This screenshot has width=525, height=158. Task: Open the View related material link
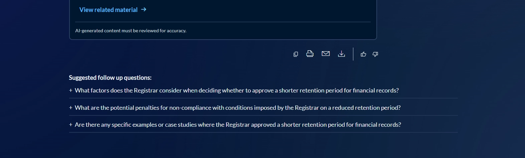(x=108, y=10)
